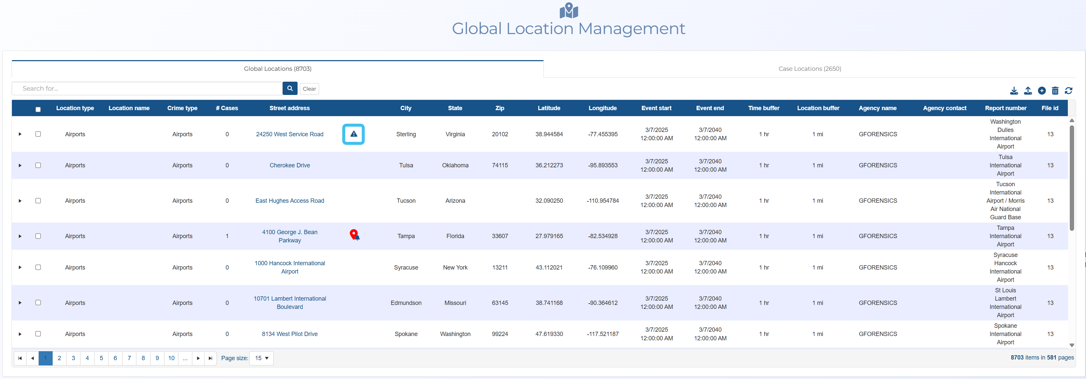Open the page size dropdown
1086x379 pixels.
point(261,358)
